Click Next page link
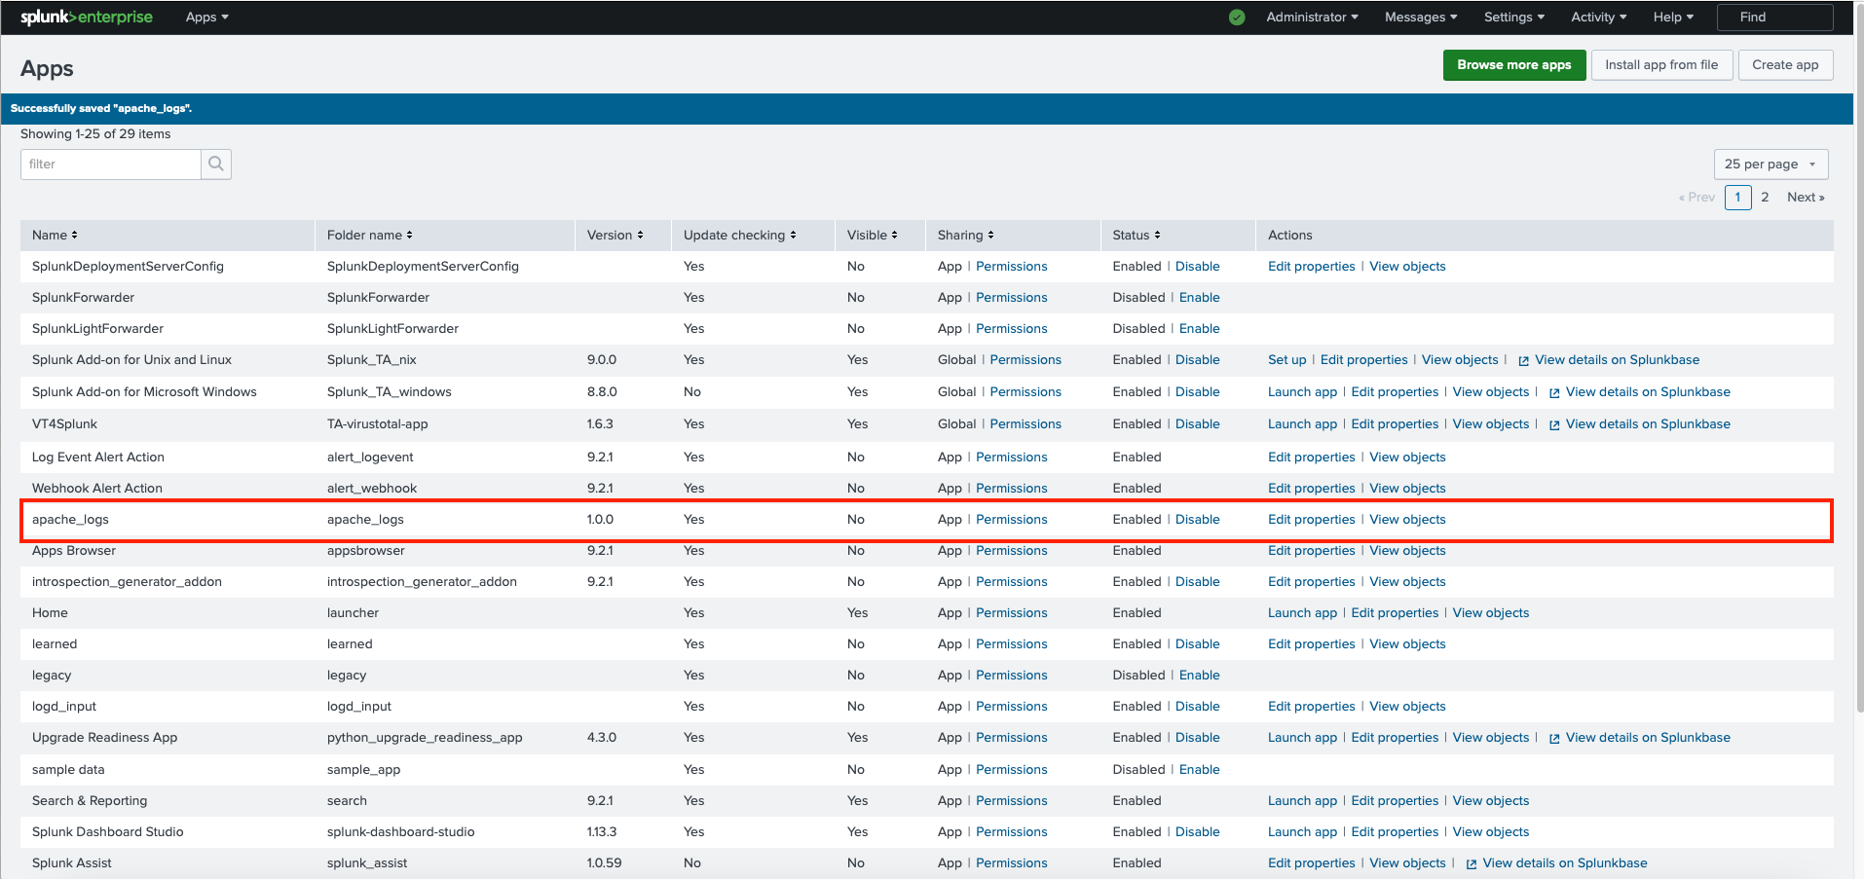Viewport: 1864px width, 879px height. tap(1806, 197)
